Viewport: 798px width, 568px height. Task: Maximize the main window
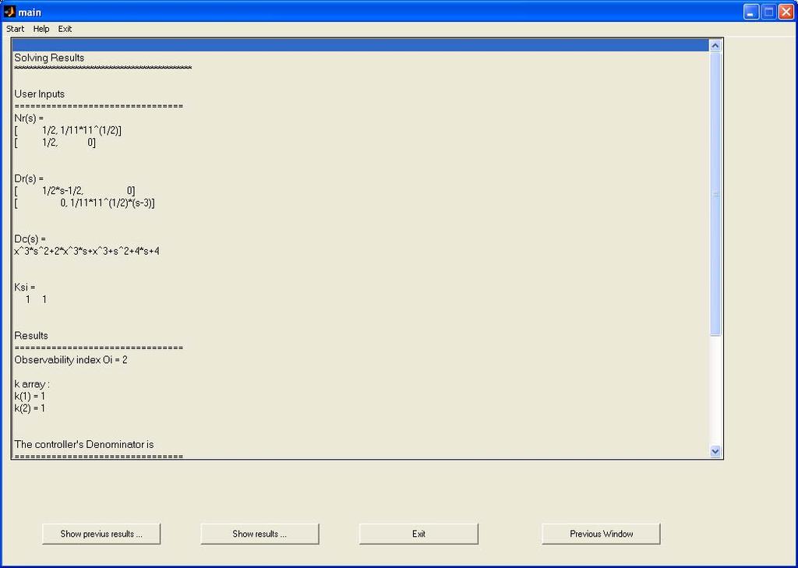[768, 12]
